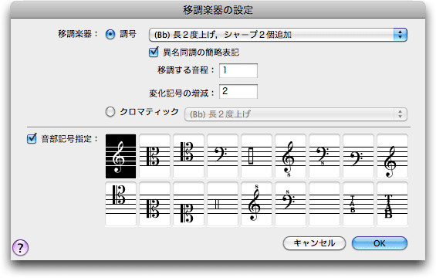Choose mezzo-soprano C clef on second line
Viewport: 436px width, 278px height.
[154, 204]
